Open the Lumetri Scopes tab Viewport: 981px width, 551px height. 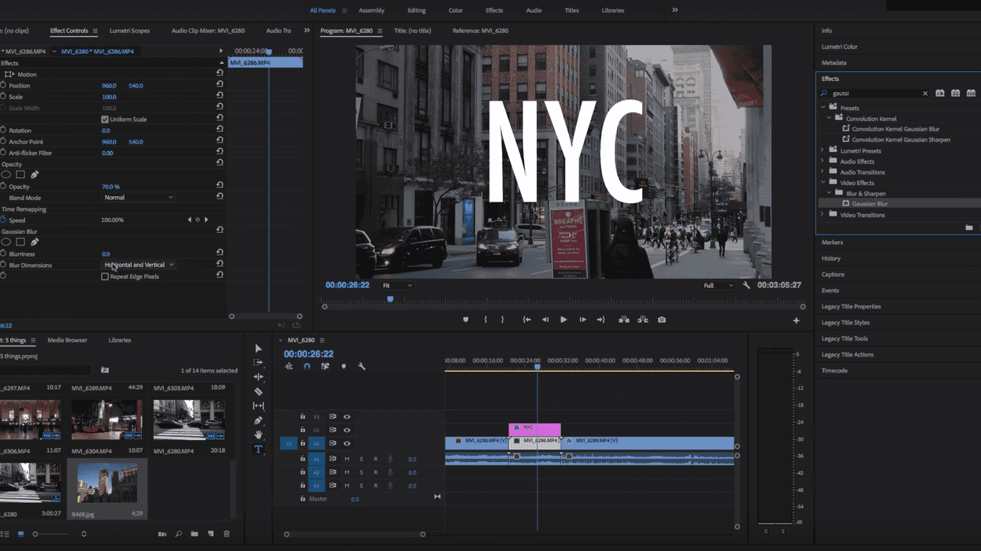pyautogui.click(x=129, y=31)
